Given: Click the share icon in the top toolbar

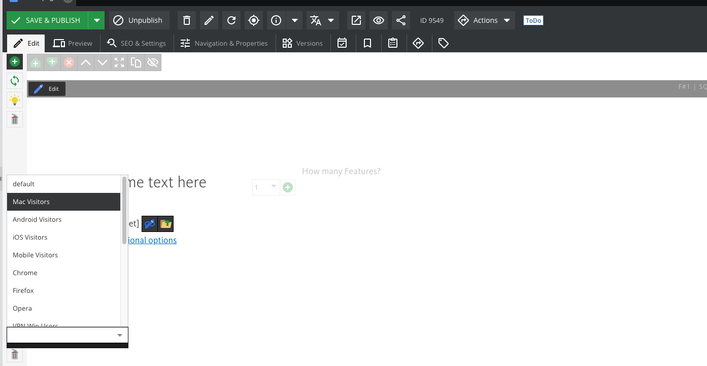Looking at the screenshot, I should coord(400,20).
